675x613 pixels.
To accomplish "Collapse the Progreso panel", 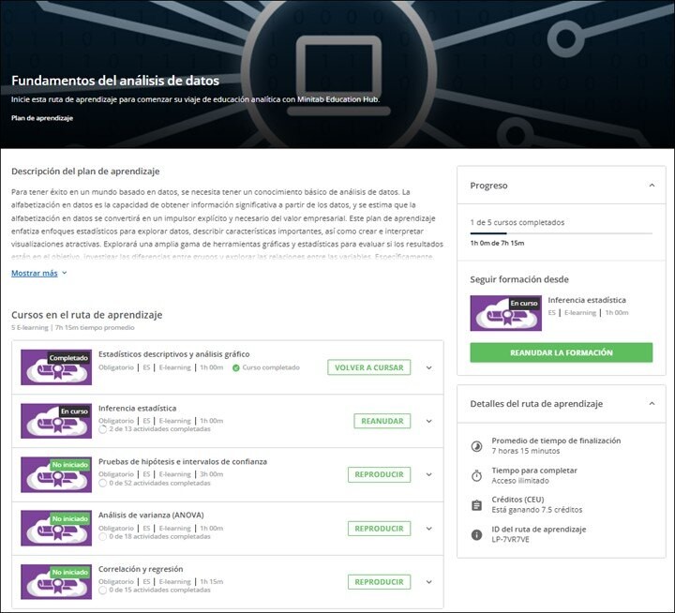I will point(652,186).
